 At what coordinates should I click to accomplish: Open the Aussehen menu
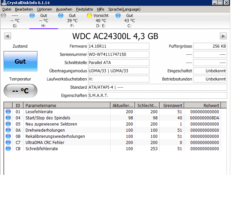pos(64,9)
